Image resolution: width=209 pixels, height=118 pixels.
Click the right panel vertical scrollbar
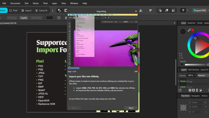(176, 72)
